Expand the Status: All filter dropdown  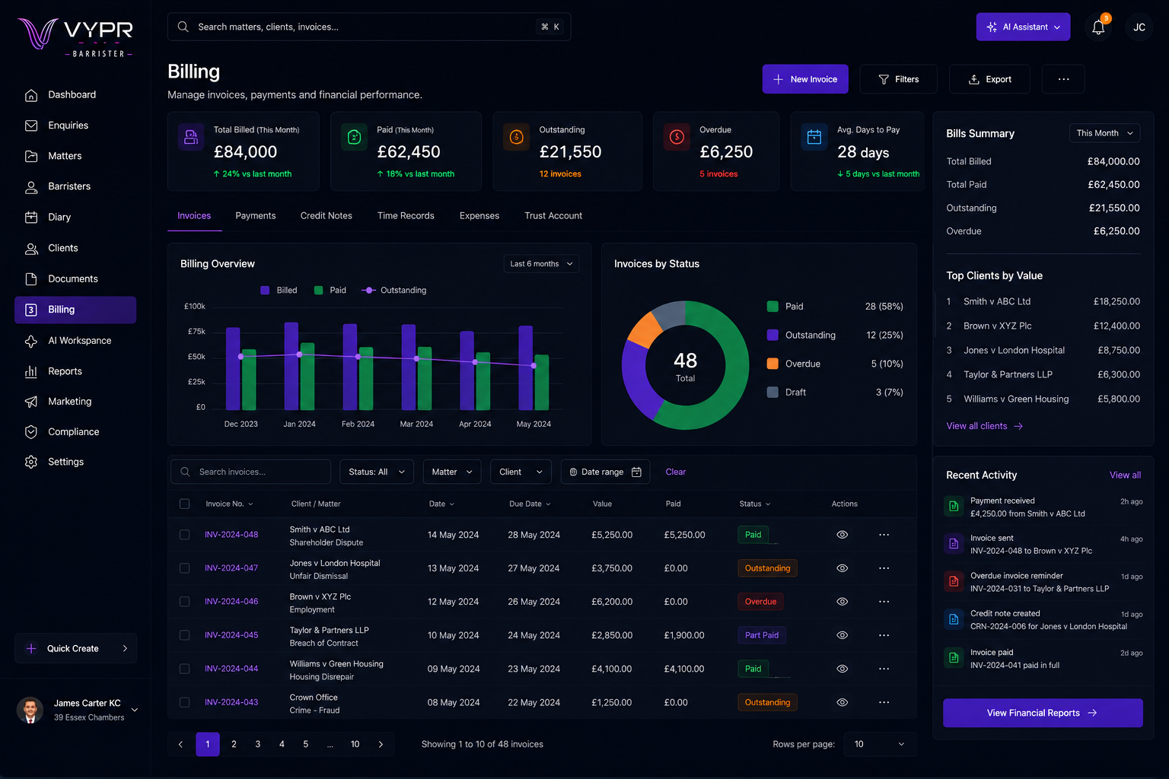click(377, 472)
